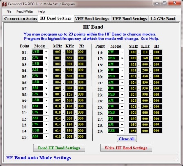Open Mode dropdown for point 21
Screen dimensions: 183x166
coord(122,82)
